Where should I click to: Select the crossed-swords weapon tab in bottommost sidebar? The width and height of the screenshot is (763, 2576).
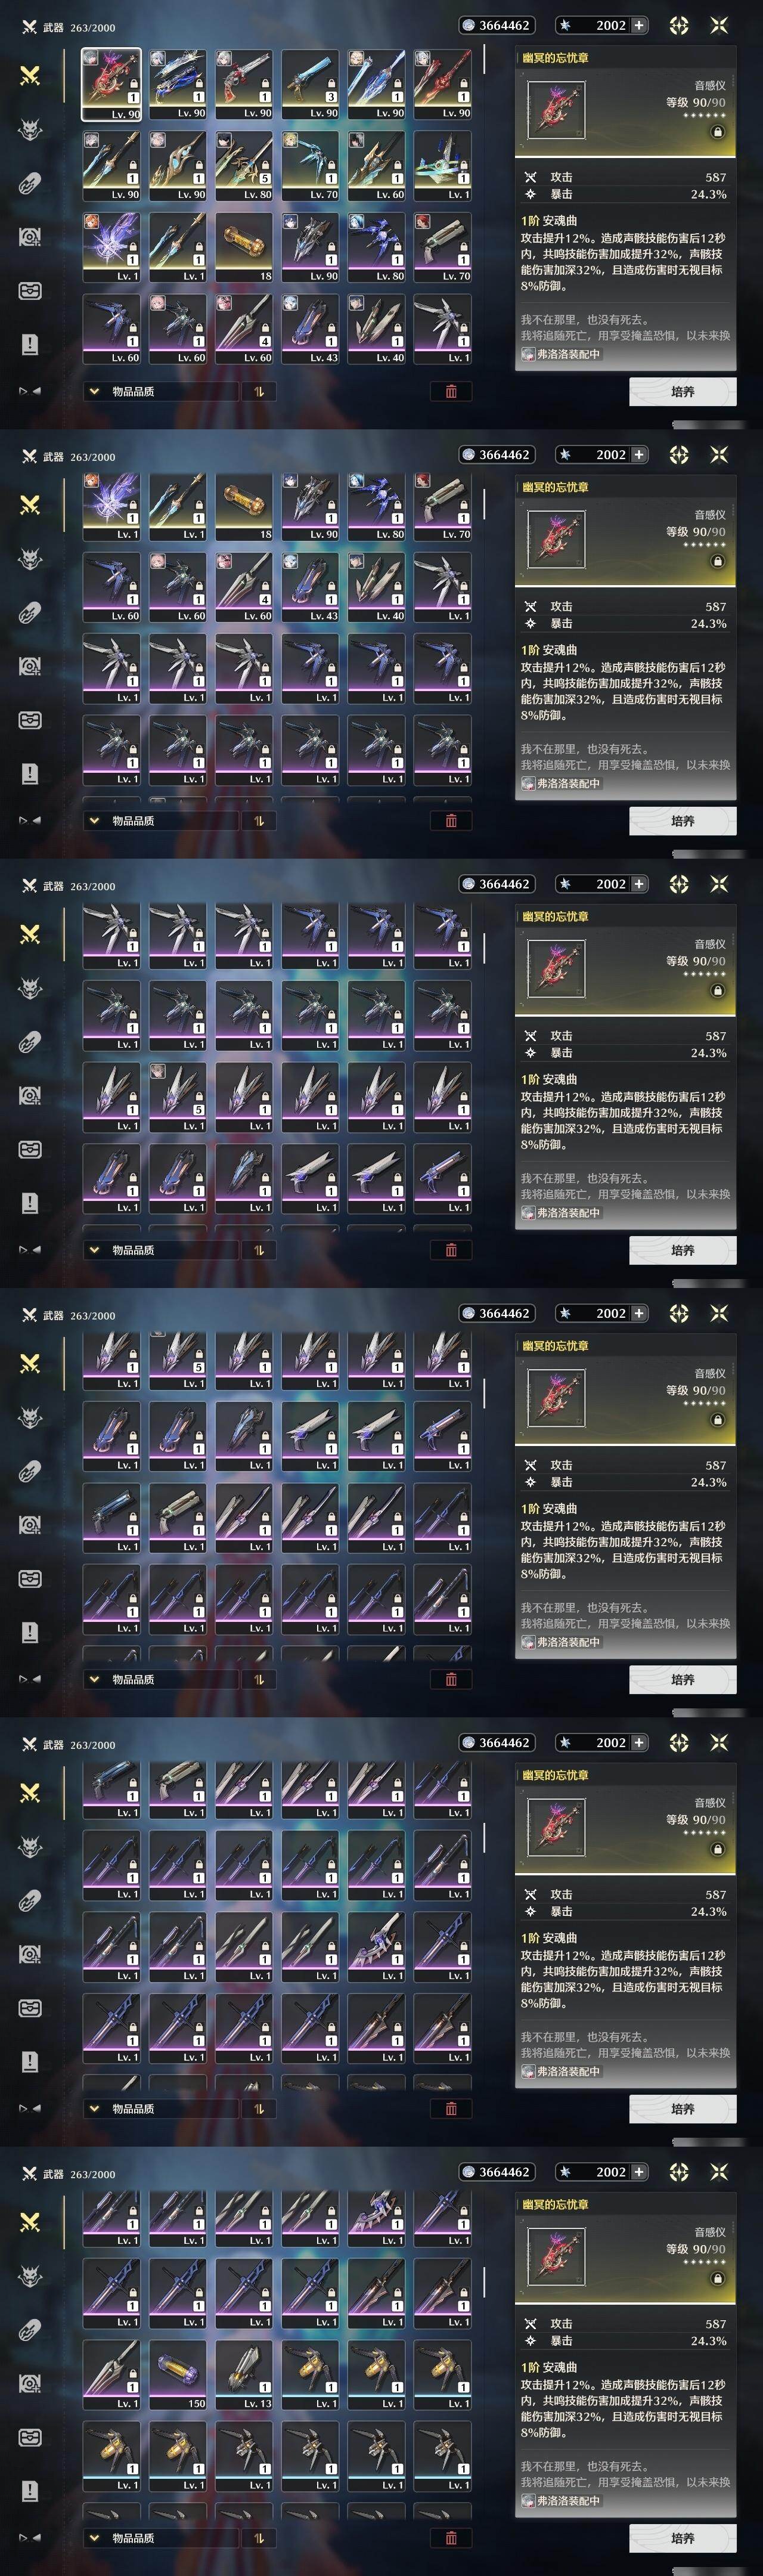coord(30,2222)
